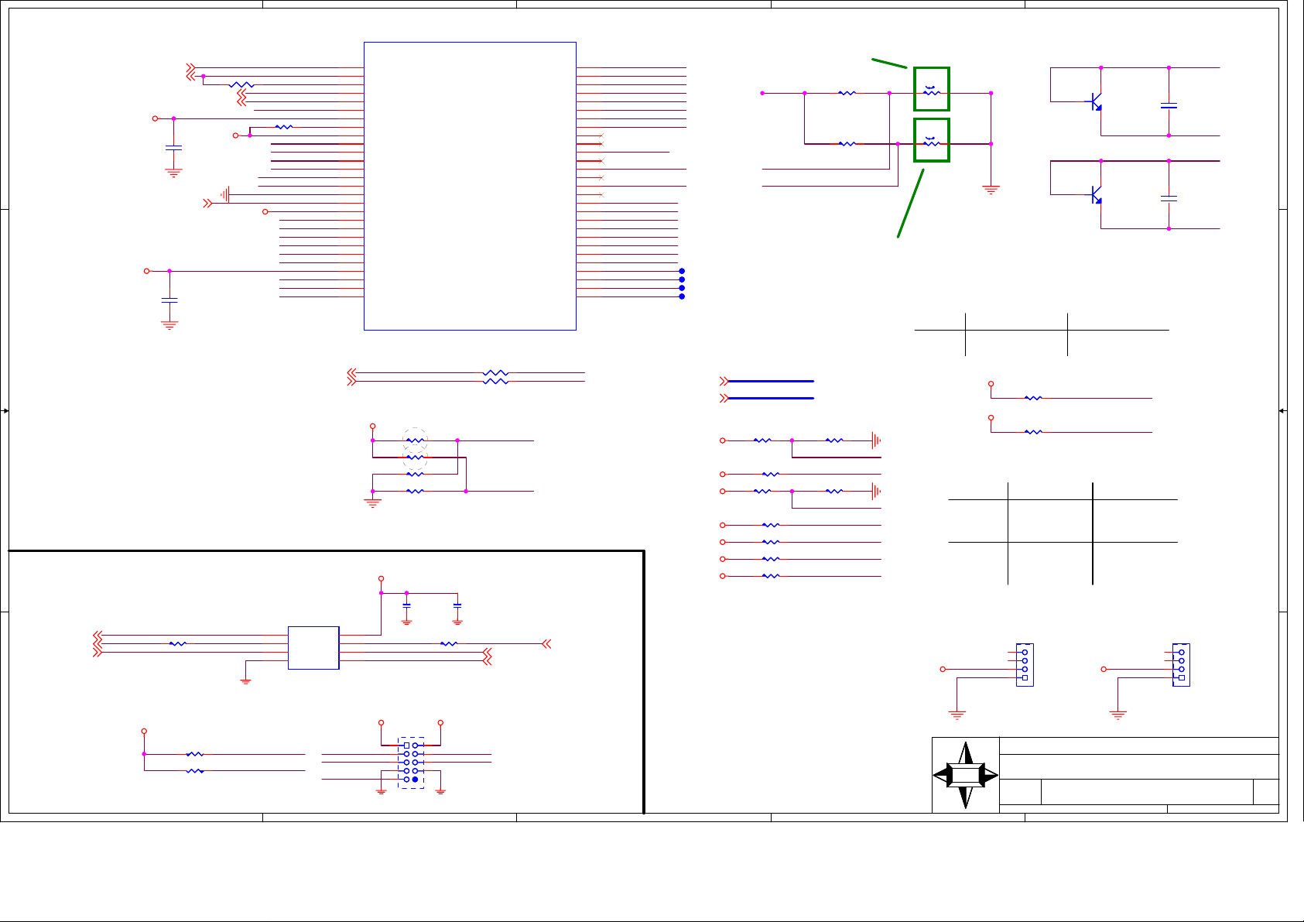Click the capacitor beside the lower transistor
1304x922 pixels.
1169,197
